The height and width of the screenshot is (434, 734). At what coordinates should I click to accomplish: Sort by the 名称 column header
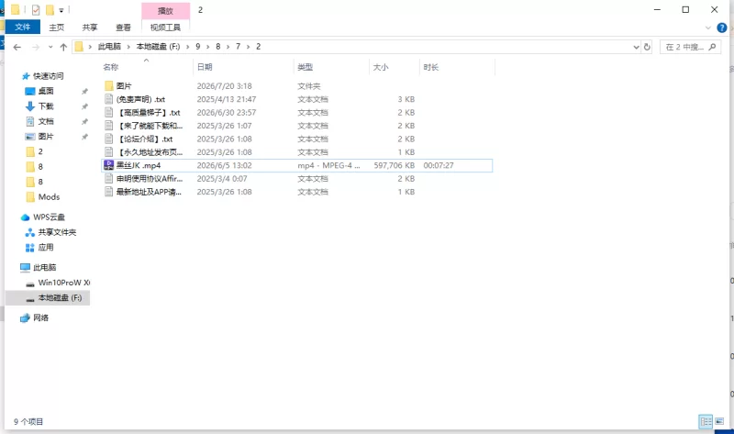(110, 67)
